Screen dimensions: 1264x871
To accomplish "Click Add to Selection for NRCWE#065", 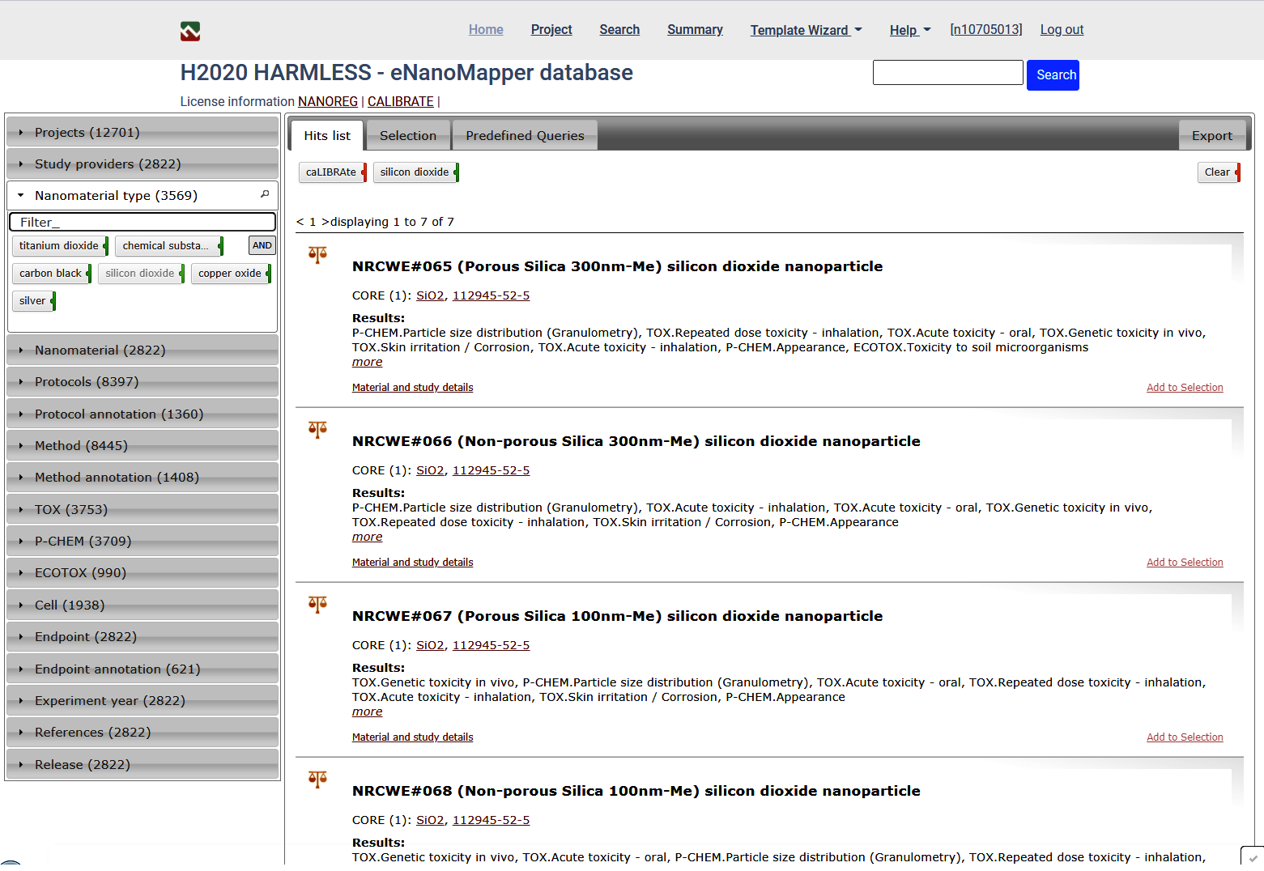I will pyautogui.click(x=1184, y=388).
